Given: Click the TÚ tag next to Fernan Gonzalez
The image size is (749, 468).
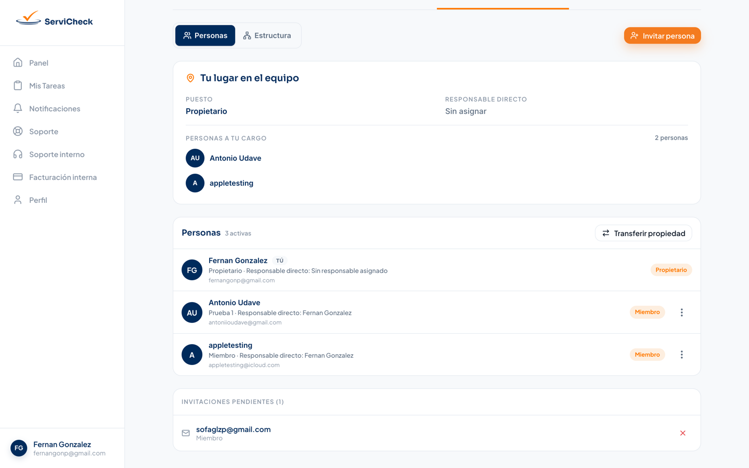Looking at the screenshot, I should [280, 261].
